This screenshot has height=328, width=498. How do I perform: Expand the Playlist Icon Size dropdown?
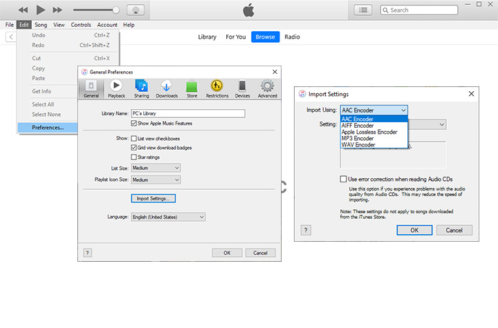tap(156, 180)
